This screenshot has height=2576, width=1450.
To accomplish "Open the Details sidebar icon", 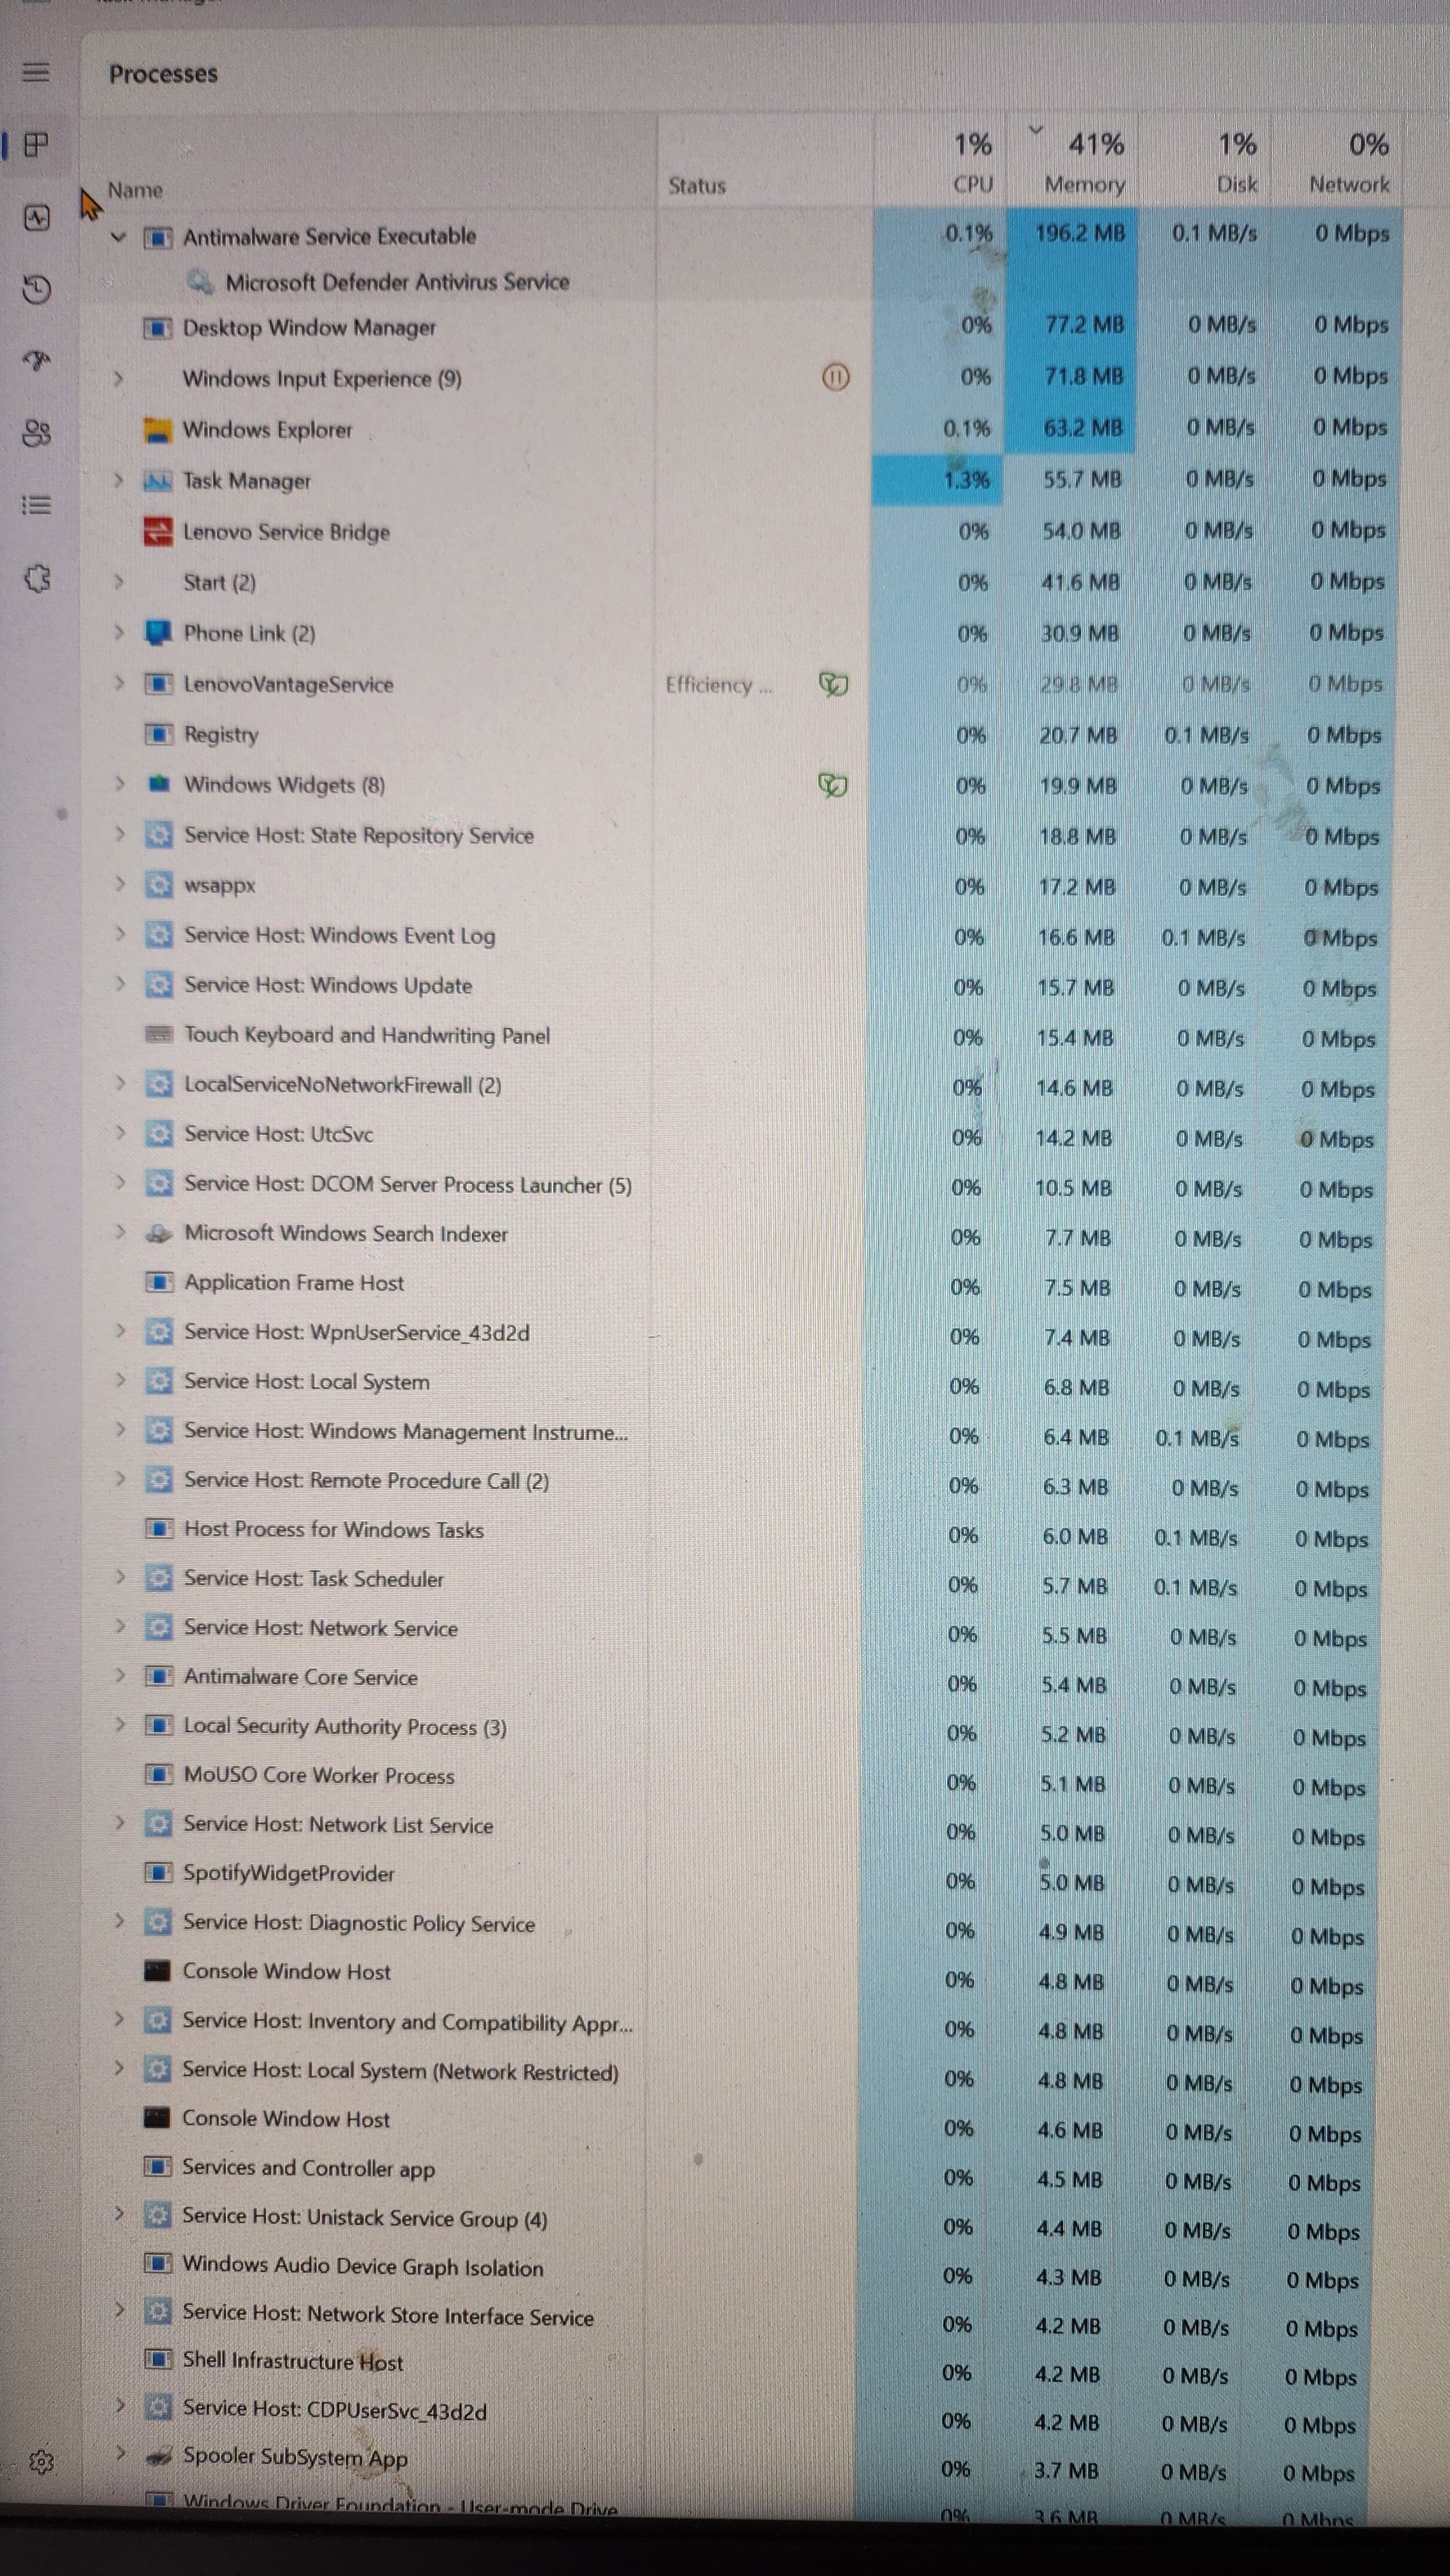I will coord(37,505).
